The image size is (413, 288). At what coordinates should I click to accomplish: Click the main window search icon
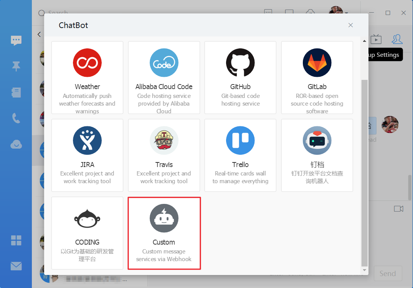[x=41, y=13]
